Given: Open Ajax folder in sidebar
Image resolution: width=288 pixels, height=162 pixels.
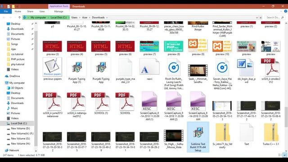Looking at the screenshot, I should point(13,49).
